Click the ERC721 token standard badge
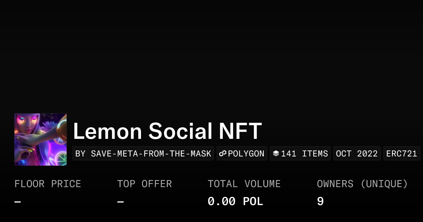The height and width of the screenshot is (222, 423). click(401, 154)
